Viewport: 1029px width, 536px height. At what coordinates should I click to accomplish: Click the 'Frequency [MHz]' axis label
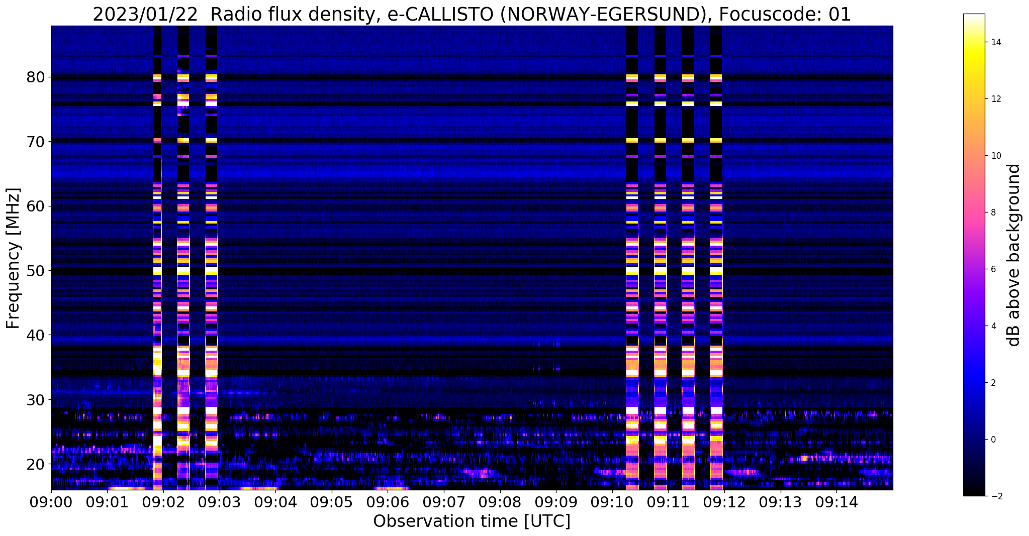click(14, 258)
